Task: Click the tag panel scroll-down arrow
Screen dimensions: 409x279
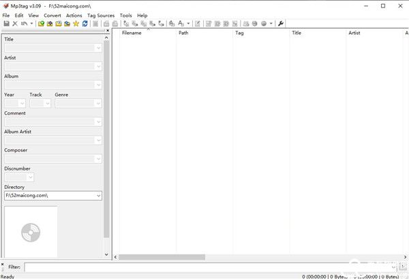Action: point(106,254)
